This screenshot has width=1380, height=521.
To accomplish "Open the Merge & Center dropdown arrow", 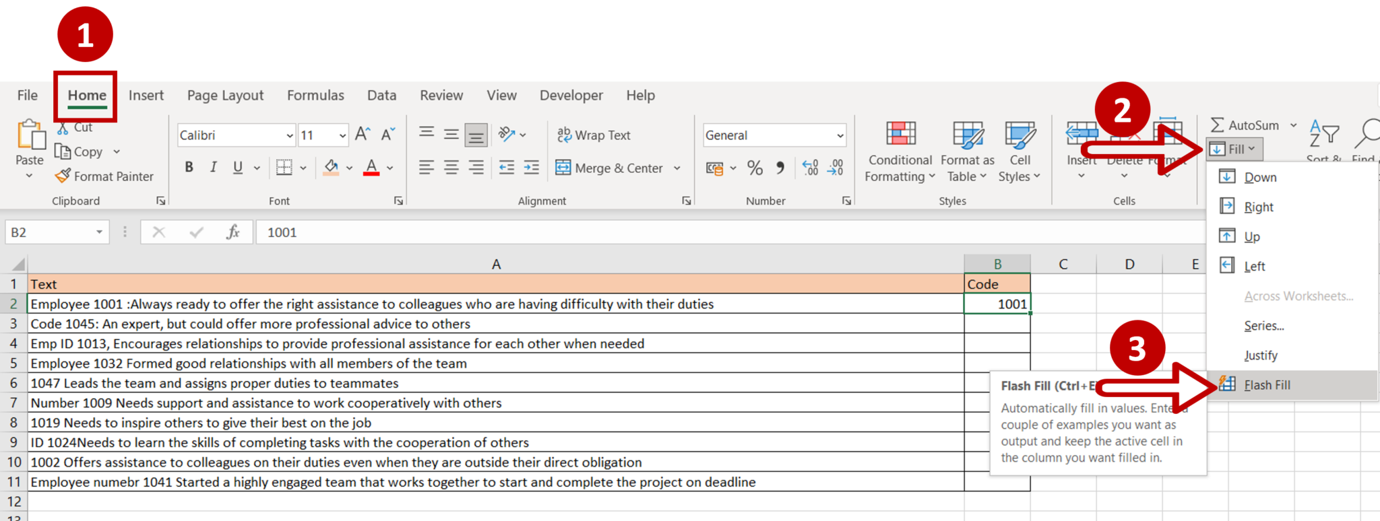I will pos(677,168).
